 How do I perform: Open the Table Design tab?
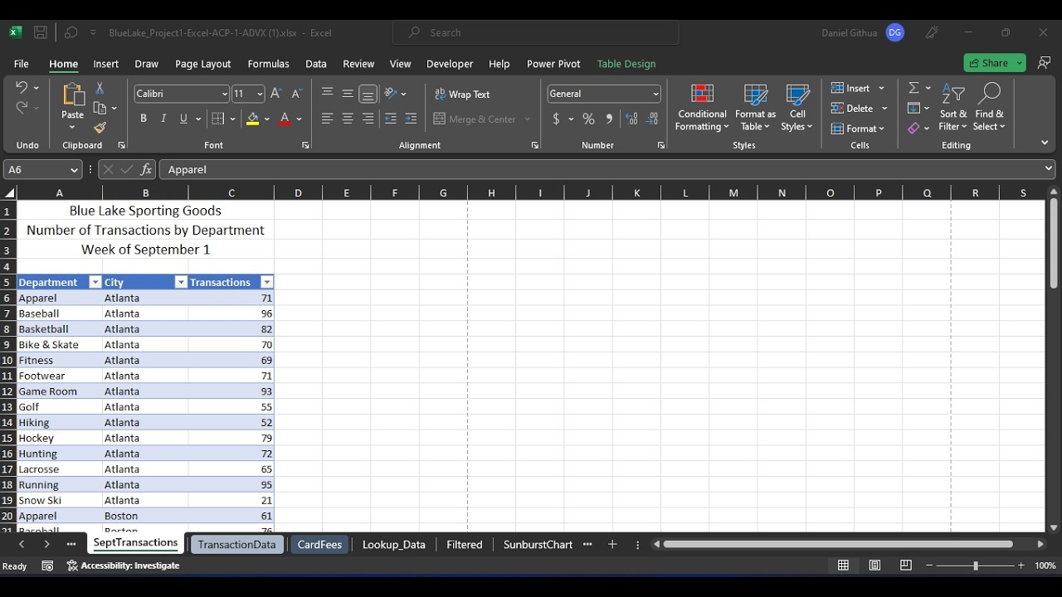coord(626,64)
